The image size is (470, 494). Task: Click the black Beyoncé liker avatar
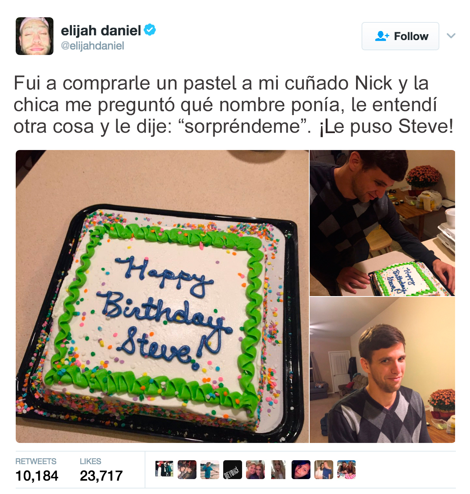click(233, 470)
